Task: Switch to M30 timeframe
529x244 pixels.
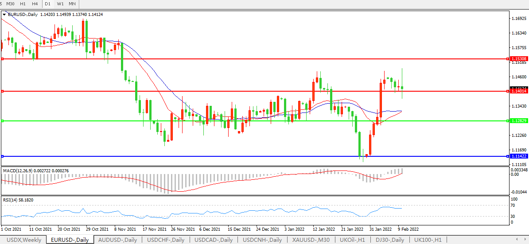Action: (x=11, y=4)
